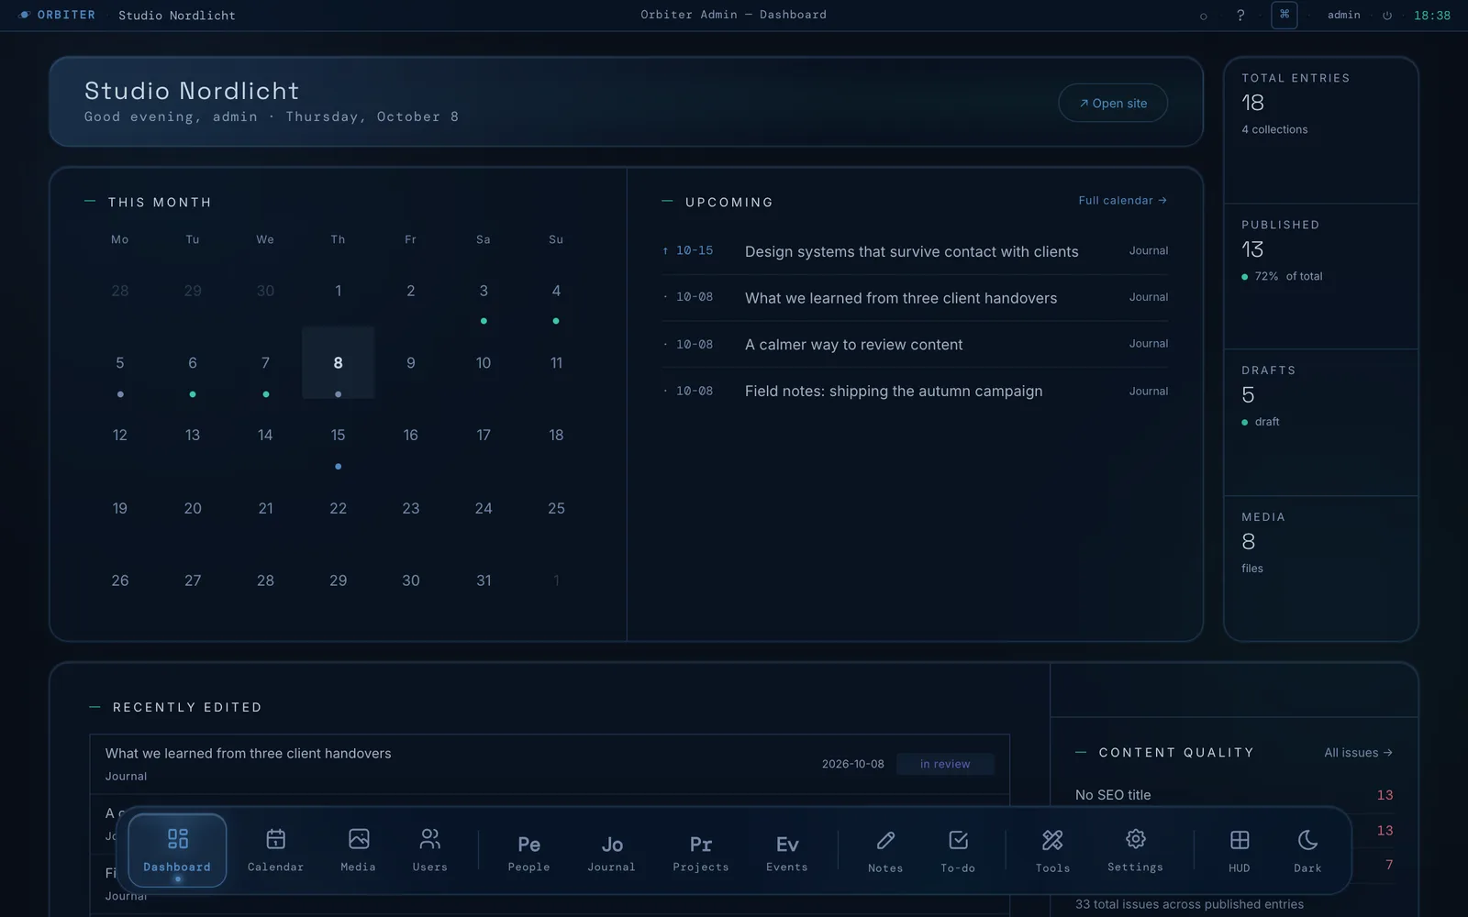Open the Calendar dock icon
This screenshot has width=1468, height=917.
point(275,850)
